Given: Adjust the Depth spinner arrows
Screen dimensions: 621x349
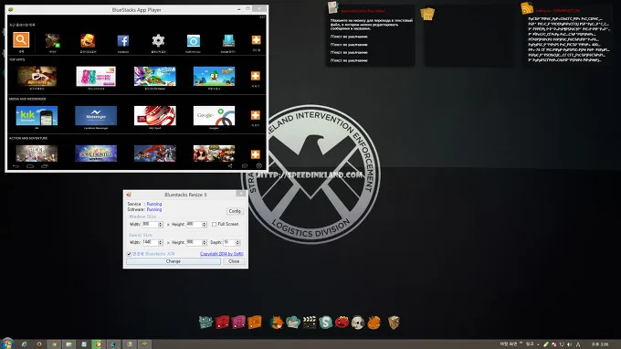Looking at the screenshot, I should pos(237,242).
